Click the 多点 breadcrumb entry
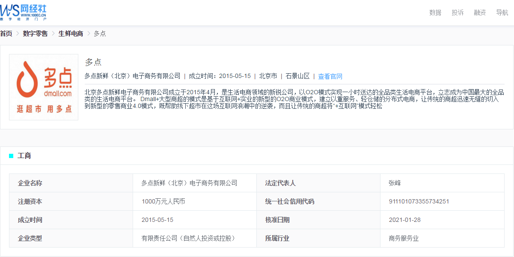The height and width of the screenshot is (257, 514). [x=100, y=33]
